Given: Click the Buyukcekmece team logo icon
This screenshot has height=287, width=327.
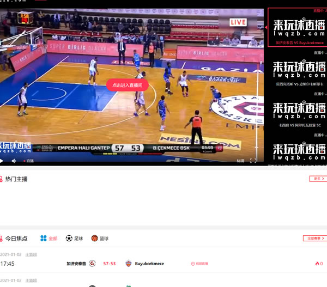Looking at the screenshot, I should coord(129,264).
